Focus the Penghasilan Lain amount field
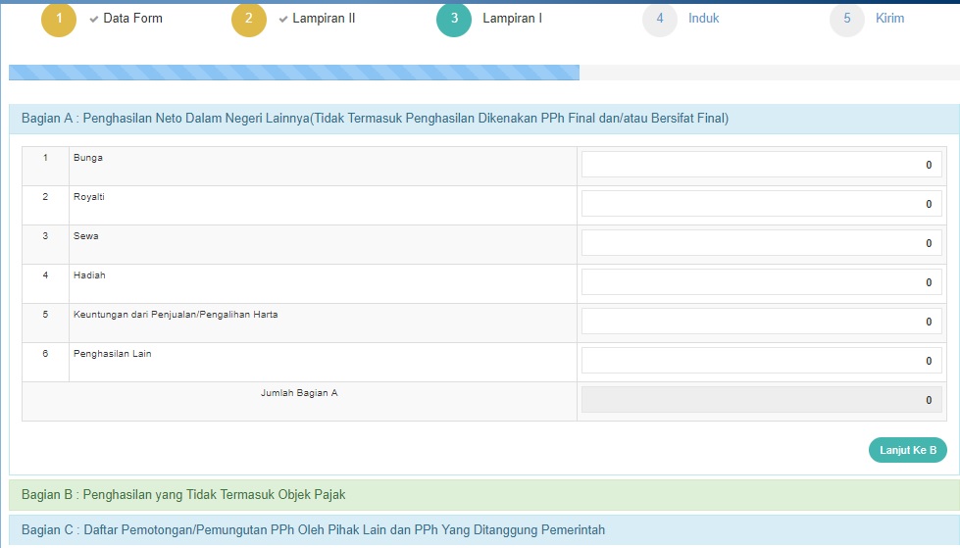This screenshot has height=548, width=960. (x=761, y=361)
